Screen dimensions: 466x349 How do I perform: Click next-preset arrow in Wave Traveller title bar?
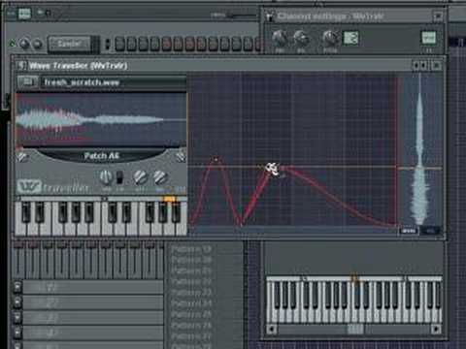point(423,66)
